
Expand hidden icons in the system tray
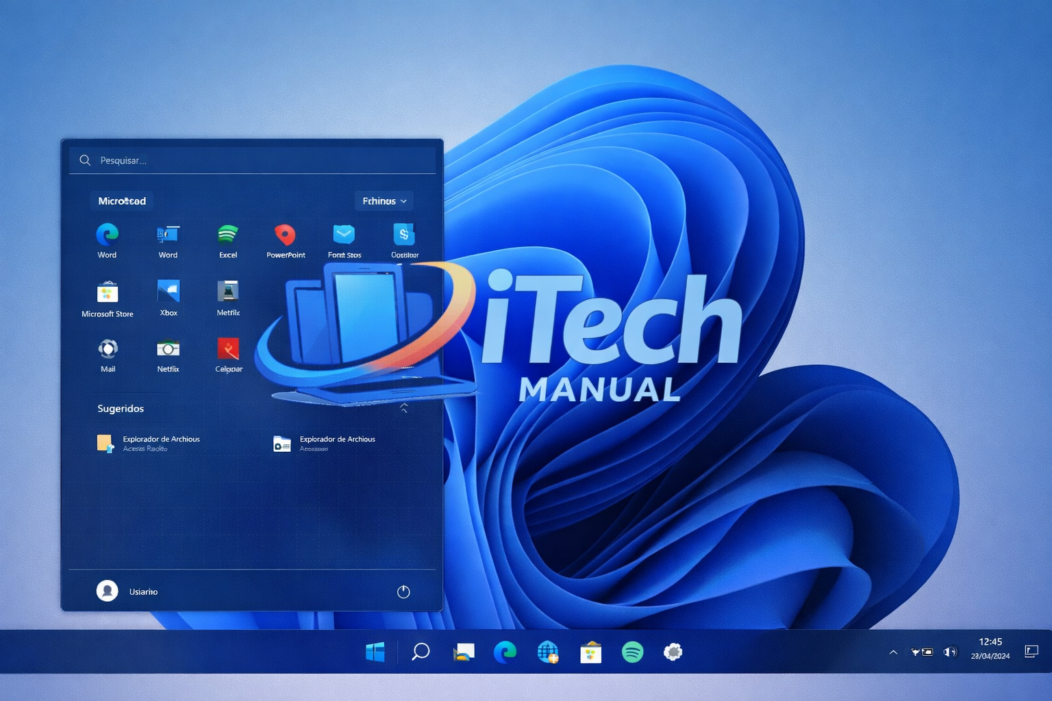(893, 652)
